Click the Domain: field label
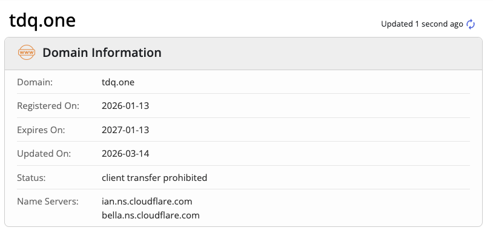Image resolution: width=493 pixels, height=236 pixels. (35, 82)
